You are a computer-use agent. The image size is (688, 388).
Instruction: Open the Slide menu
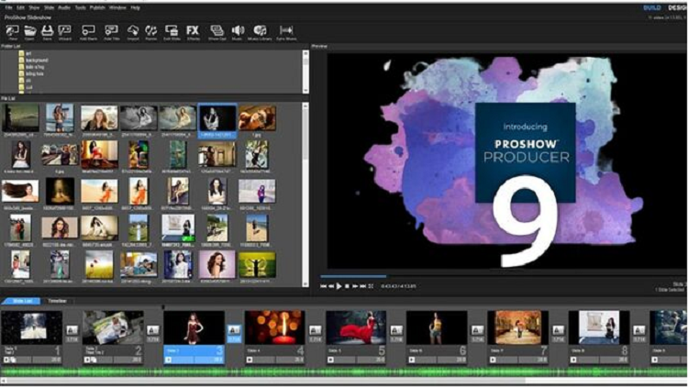50,8
